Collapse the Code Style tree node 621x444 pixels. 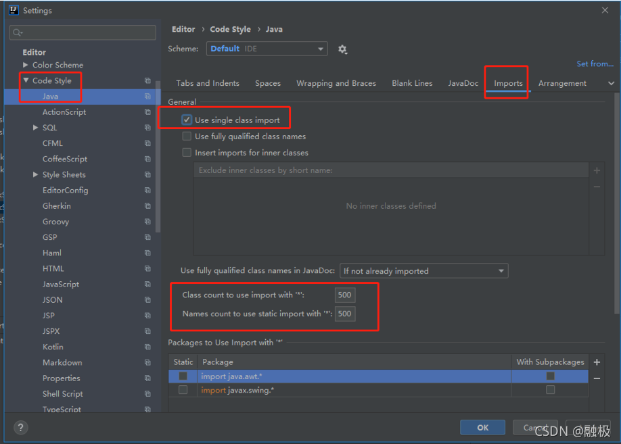click(x=26, y=80)
